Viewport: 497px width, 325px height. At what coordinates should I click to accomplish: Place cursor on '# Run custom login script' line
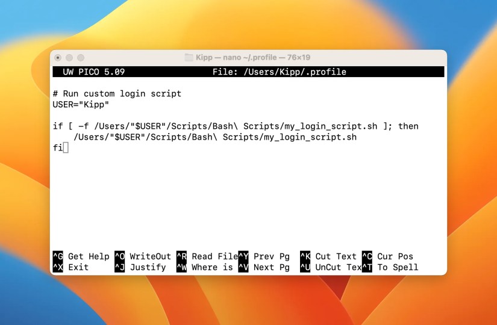tap(117, 94)
